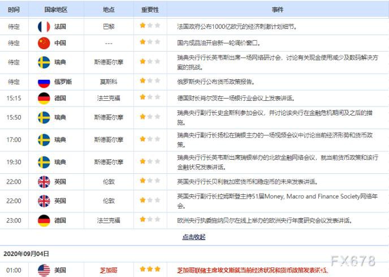Image resolution: width=389 pixels, height=277 pixels.
Task: Click the 俄罗斯央行公布货币政策报告 event
Action: pos(215,82)
